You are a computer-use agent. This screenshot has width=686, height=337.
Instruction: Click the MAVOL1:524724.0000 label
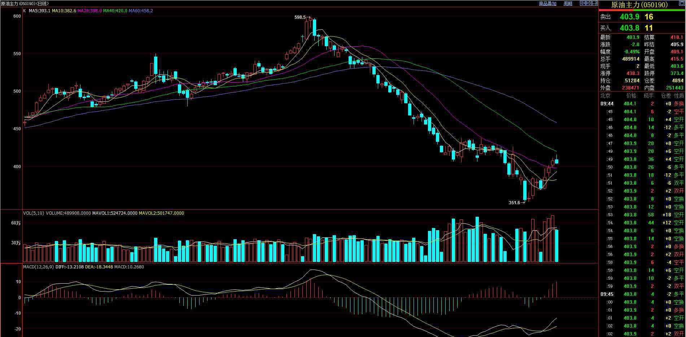[x=115, y=213]
